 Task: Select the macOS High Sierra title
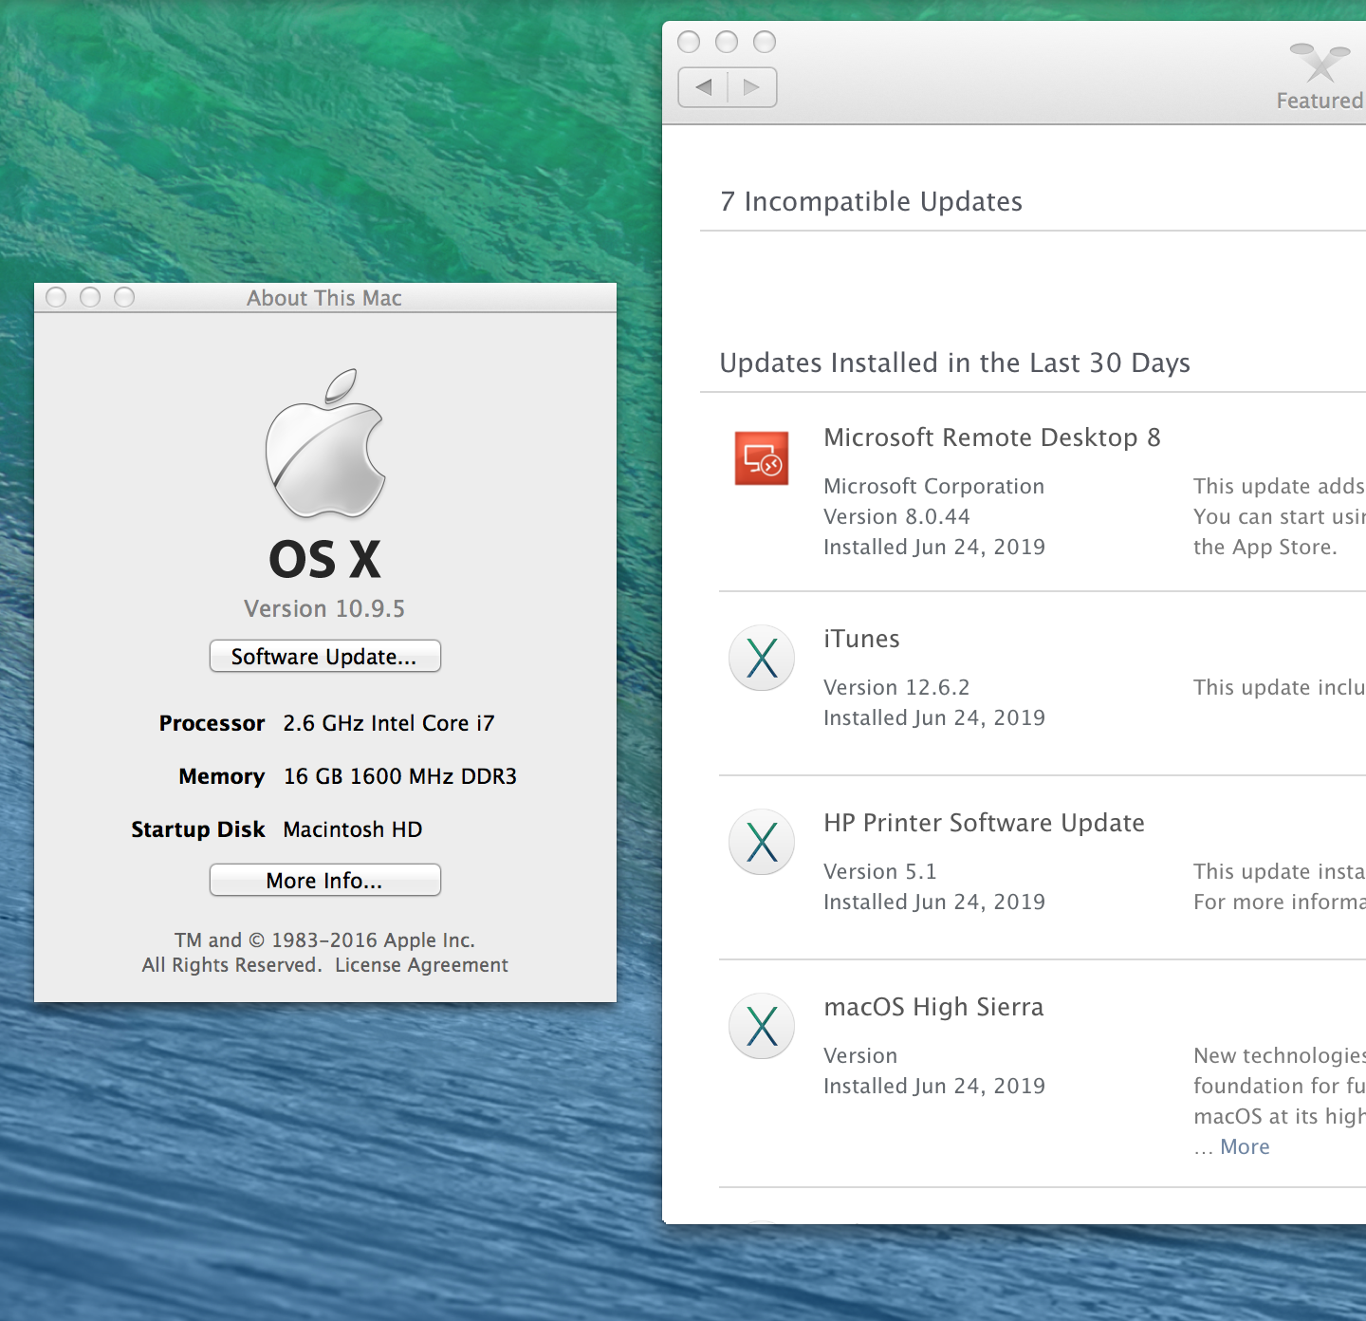[x=933, y=1007]
